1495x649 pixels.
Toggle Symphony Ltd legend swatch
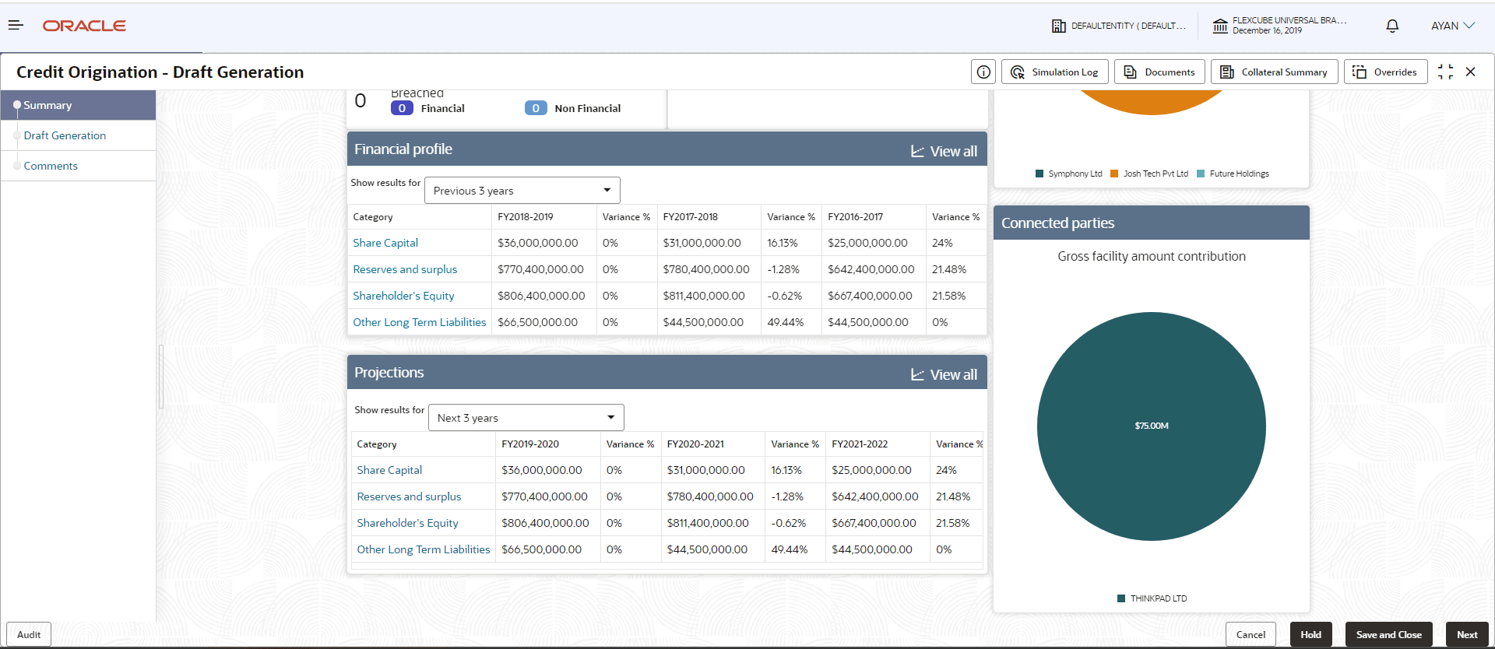click(1039, 174)
